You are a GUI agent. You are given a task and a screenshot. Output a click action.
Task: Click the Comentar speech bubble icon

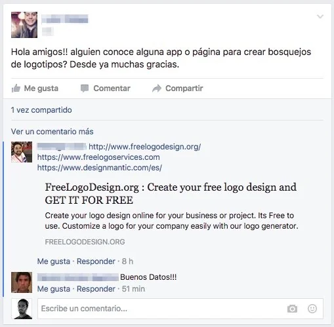(x=85, y=88)
